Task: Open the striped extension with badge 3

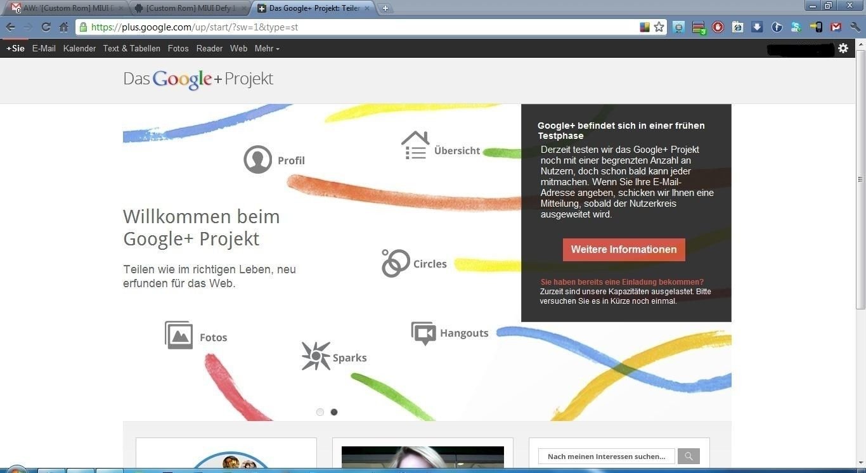Action: 699,27
